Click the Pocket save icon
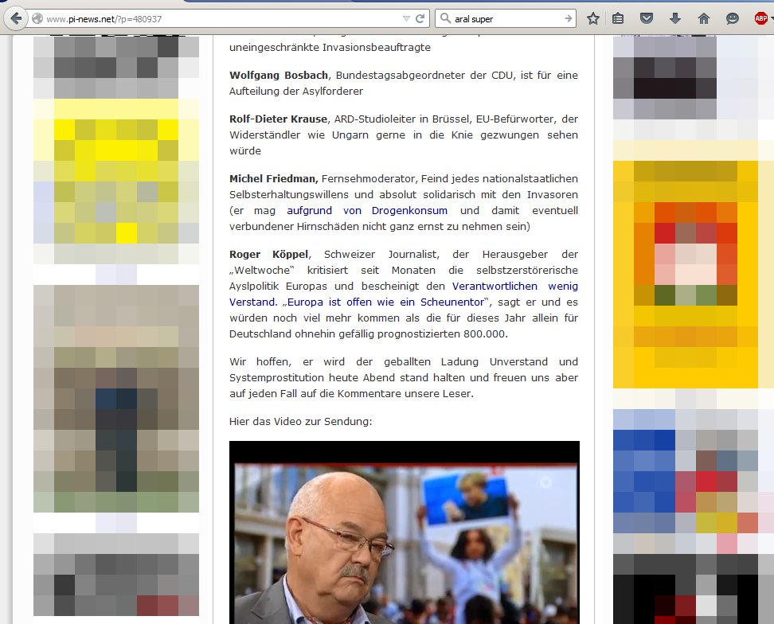The height and width of the screenshot is (624, 774). pos(647,18)
